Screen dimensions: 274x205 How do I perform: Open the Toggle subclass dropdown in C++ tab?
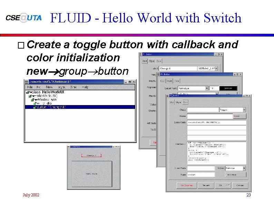[244, 110]
